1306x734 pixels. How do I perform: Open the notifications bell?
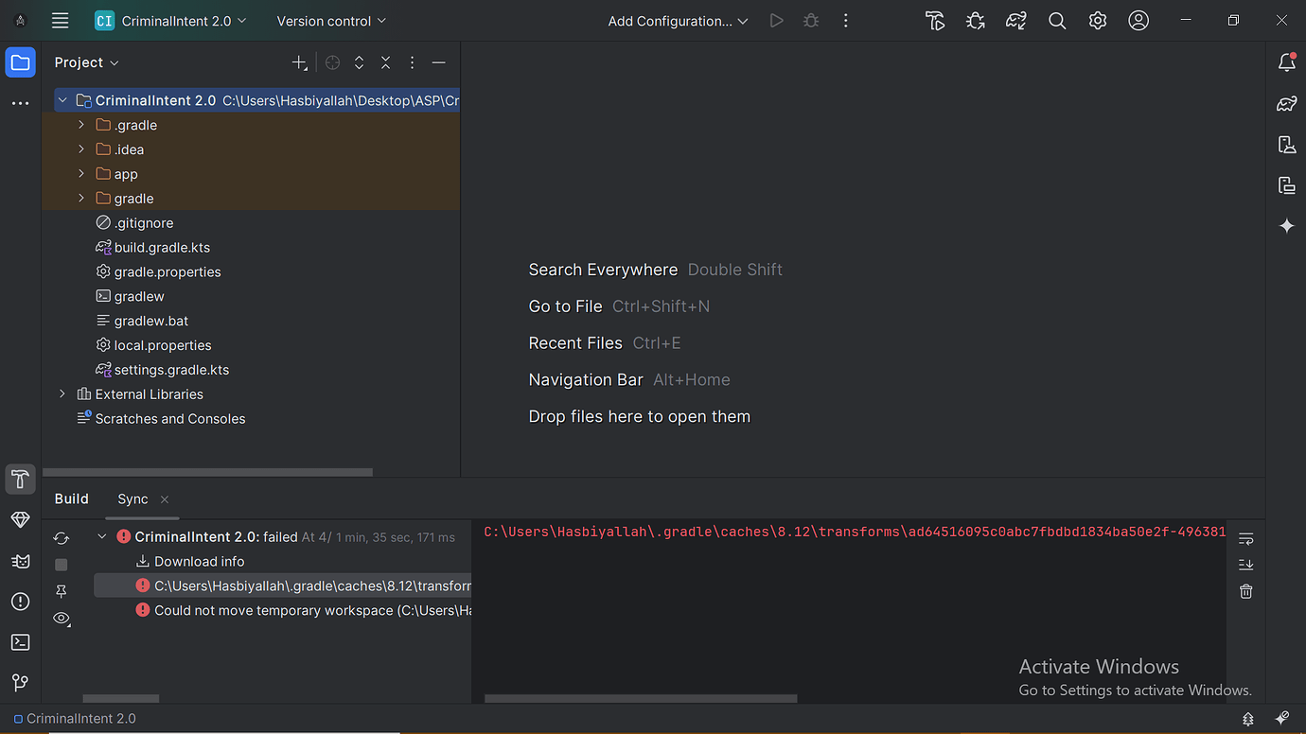click(x=1287, y=61)
